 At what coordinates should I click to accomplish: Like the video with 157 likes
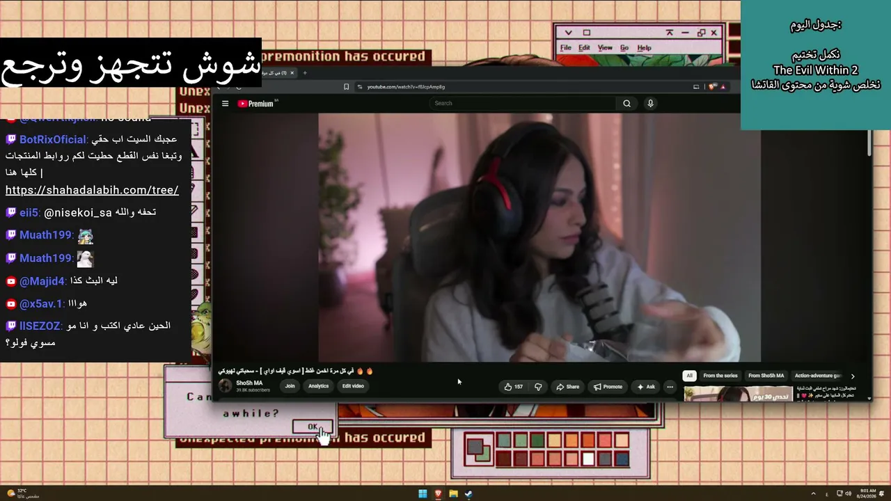514,387
